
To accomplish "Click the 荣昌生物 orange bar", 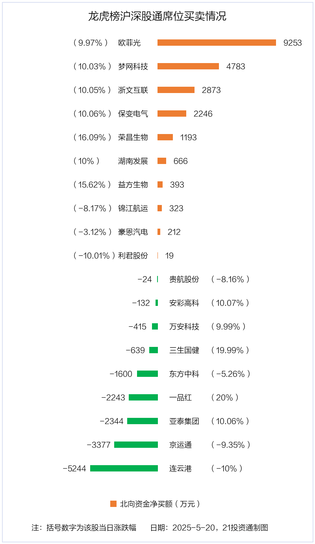I will (165, 137).
